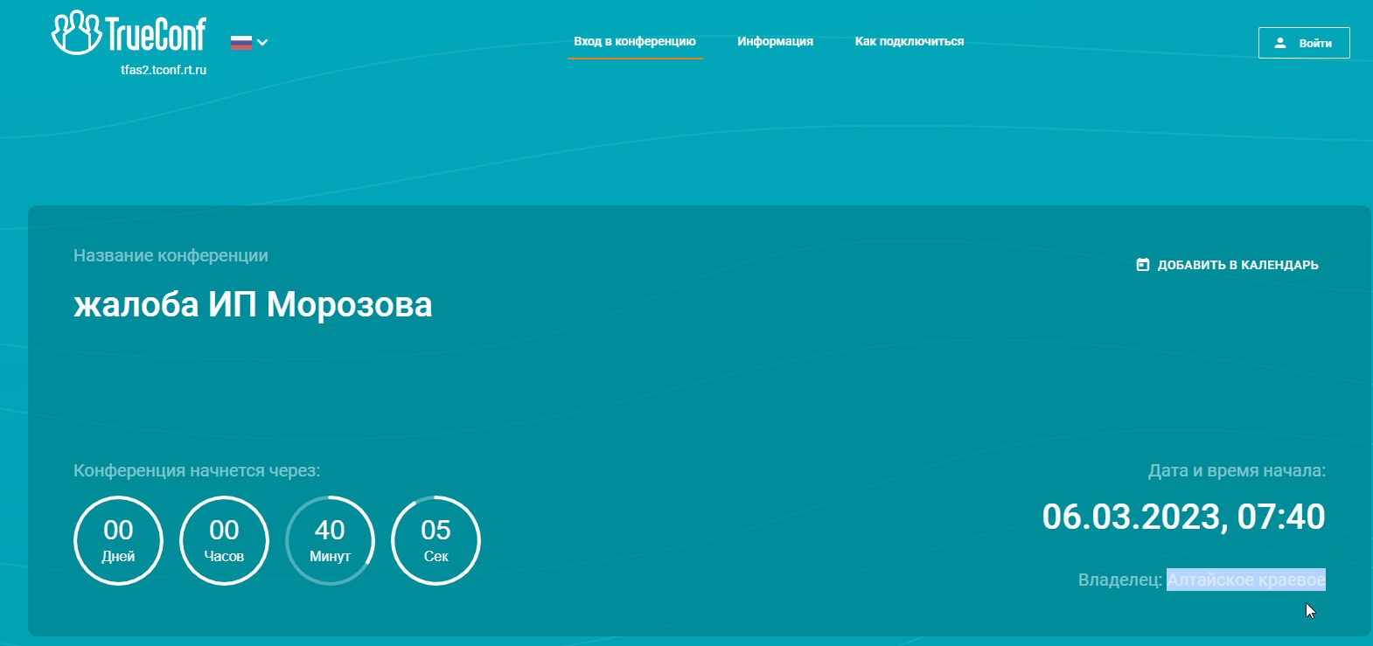Click the user silhouette icon in «Войти»

1280,43
